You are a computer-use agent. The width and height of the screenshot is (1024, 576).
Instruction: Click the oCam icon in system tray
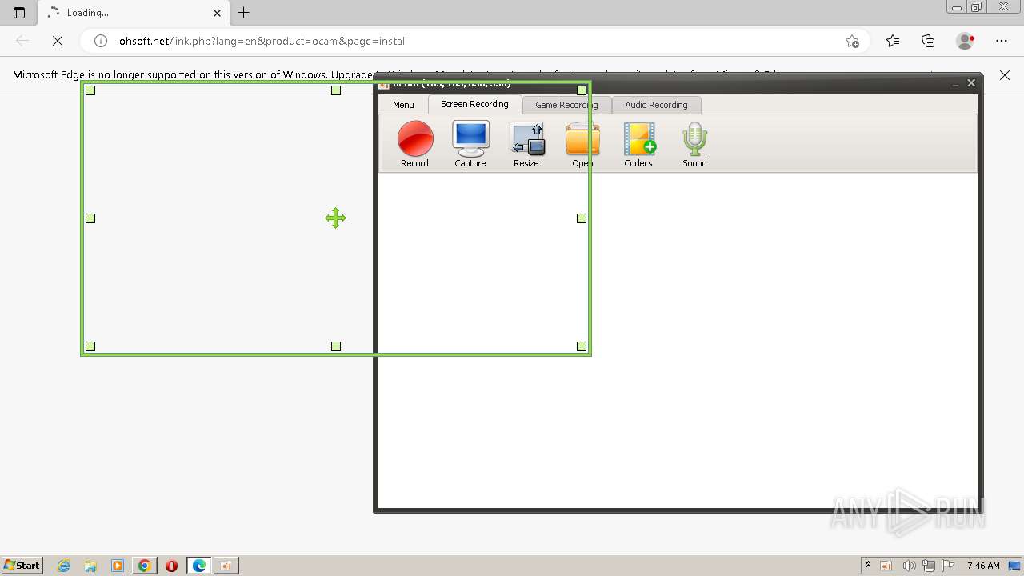point(886,566)
